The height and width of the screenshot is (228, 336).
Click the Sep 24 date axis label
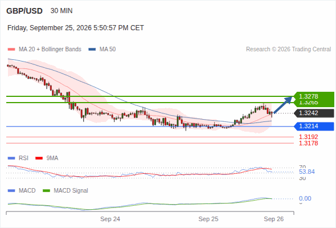point(110,219)
